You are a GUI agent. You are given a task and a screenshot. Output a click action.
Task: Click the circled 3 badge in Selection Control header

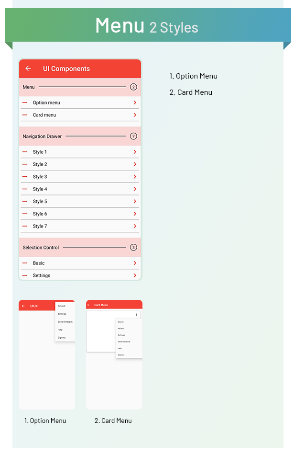pyautogui.click(x=133, y=248)
